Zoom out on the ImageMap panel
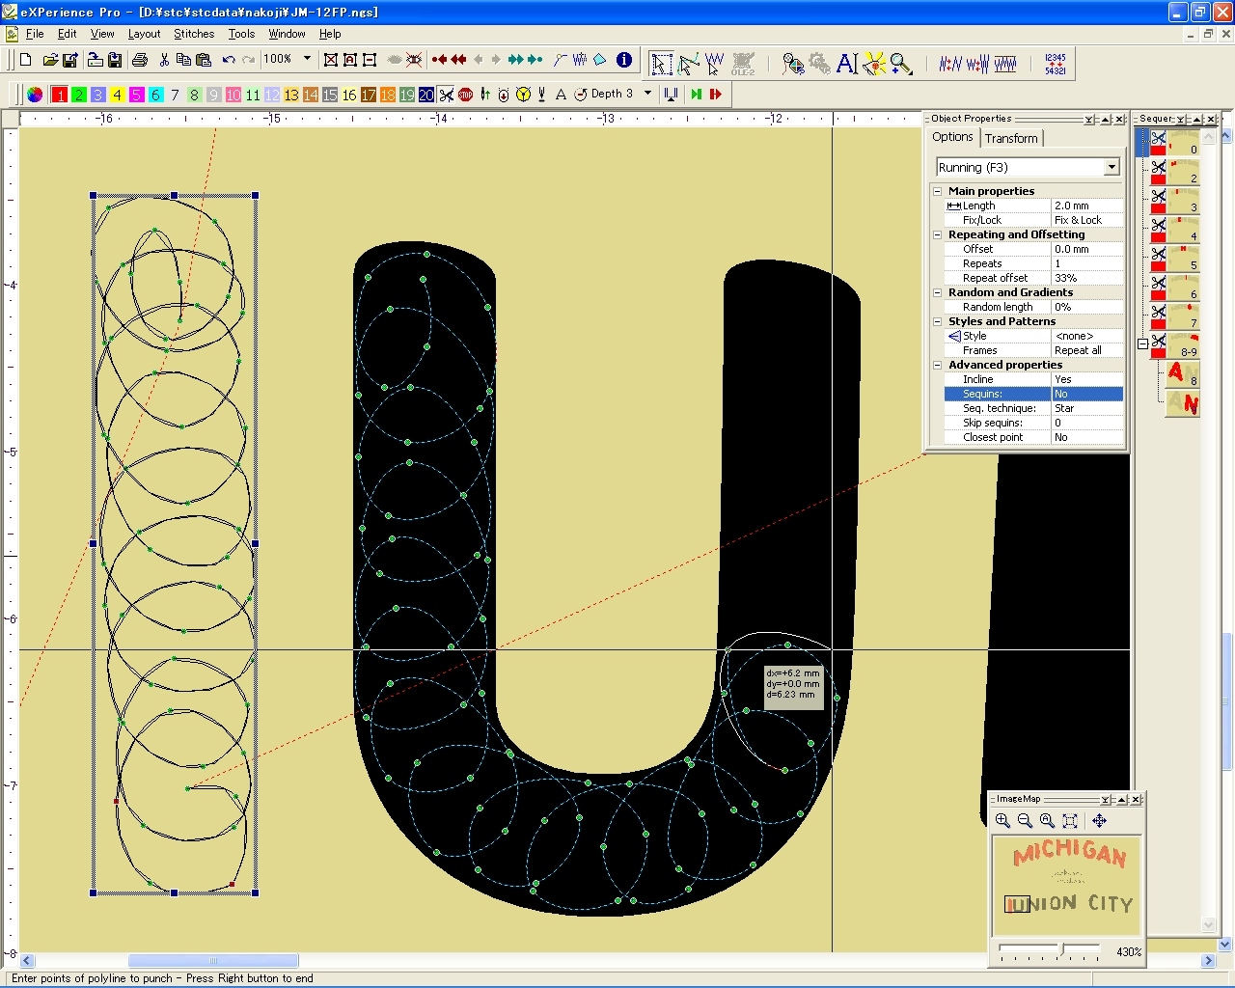 click(x=1025, y=820)
